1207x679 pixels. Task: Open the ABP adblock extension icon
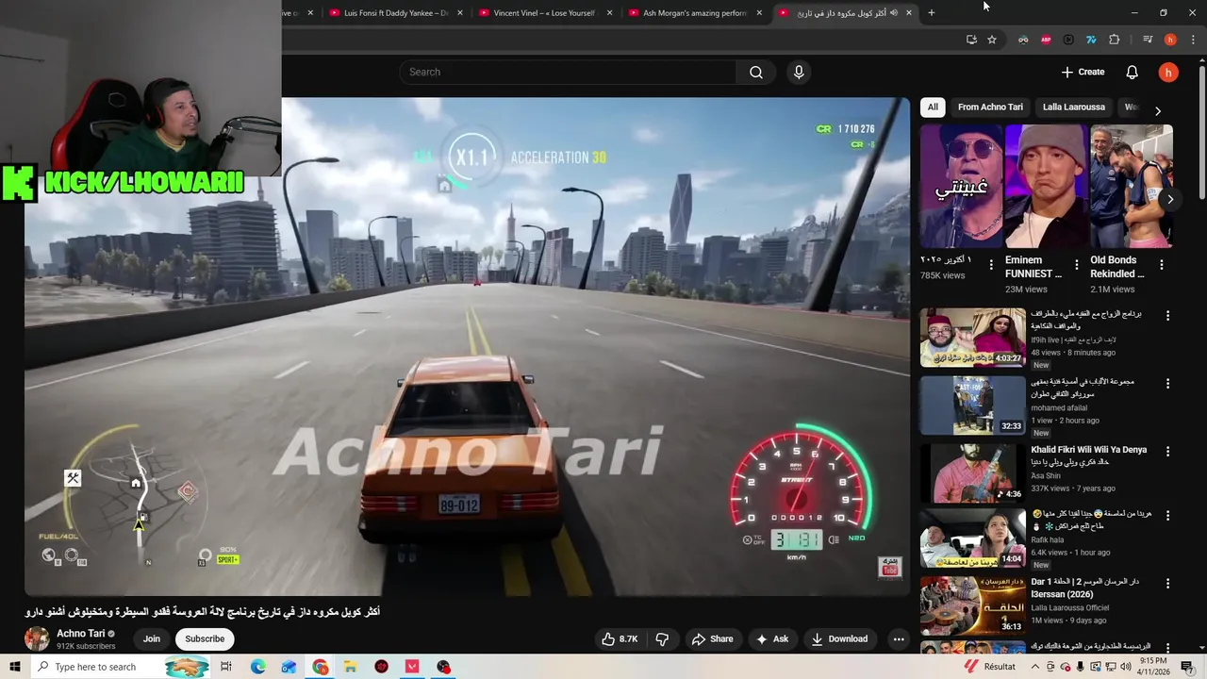1046,40
